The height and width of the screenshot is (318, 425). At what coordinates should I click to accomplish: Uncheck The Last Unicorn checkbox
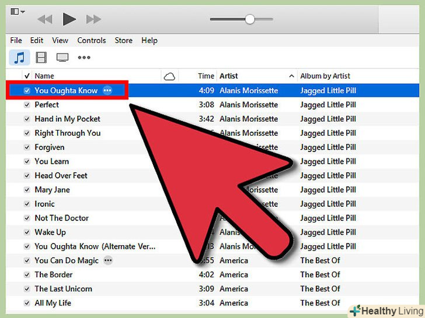tap(27, 289)
